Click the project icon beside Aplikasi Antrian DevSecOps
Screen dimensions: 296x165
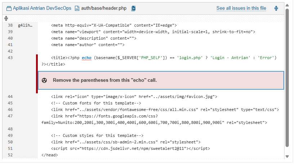click(x=9, y=8)
